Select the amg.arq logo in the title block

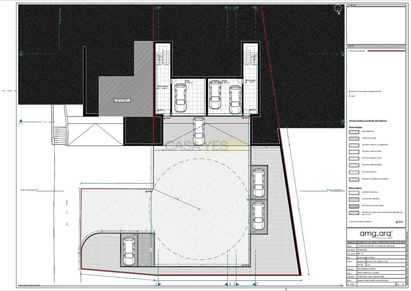[x=376, y=234]
